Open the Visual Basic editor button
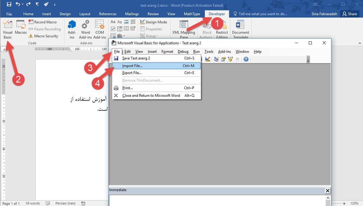Screen dimensions: 363x206 8,30
